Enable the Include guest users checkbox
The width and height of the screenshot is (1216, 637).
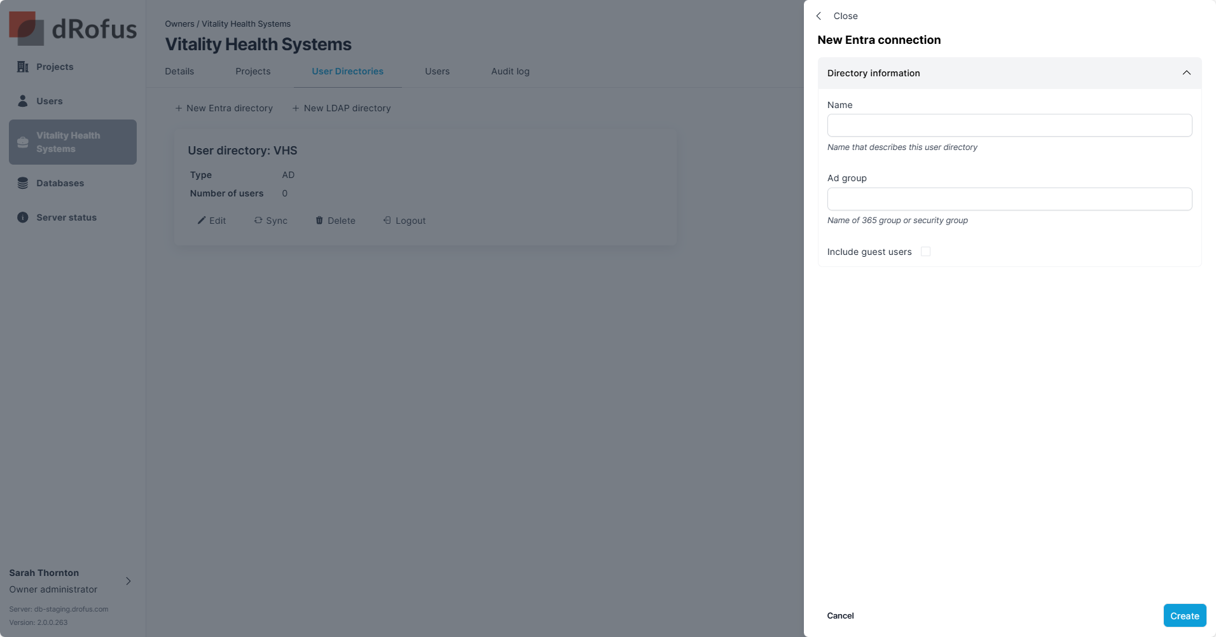(926, 252)
